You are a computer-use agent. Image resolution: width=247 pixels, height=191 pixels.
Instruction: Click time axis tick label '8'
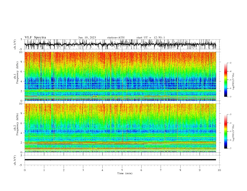tap(180, 170)
